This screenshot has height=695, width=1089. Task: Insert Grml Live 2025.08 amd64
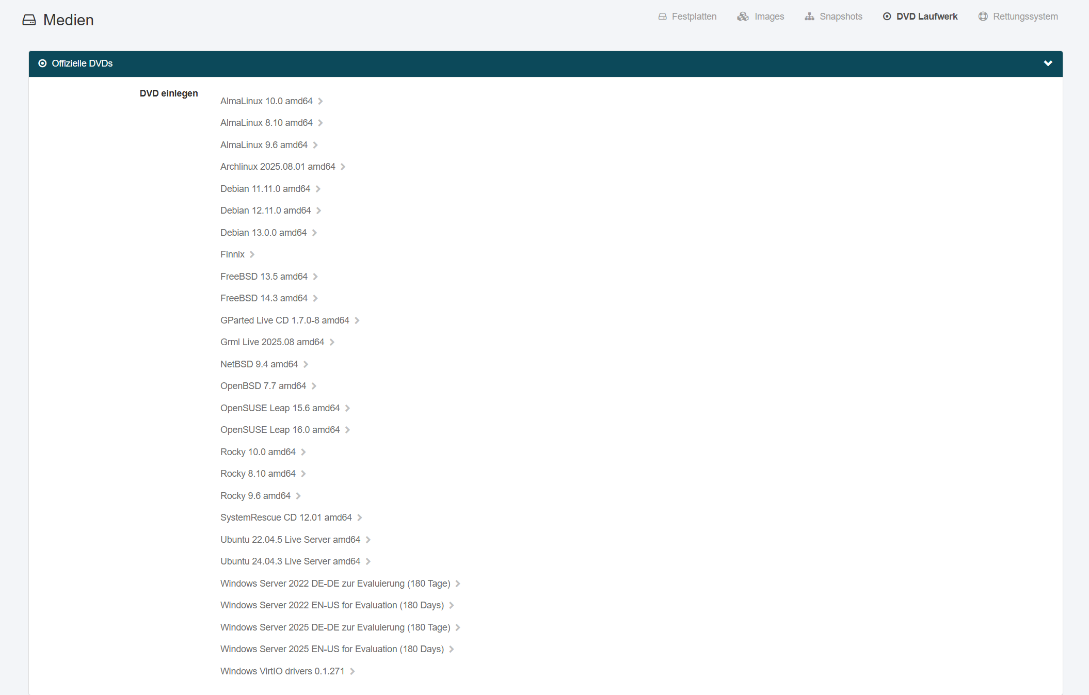click(x=277, y=342)
